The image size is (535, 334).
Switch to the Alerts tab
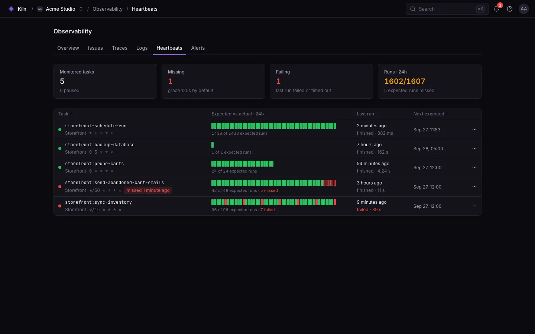[x=198, y=48]
